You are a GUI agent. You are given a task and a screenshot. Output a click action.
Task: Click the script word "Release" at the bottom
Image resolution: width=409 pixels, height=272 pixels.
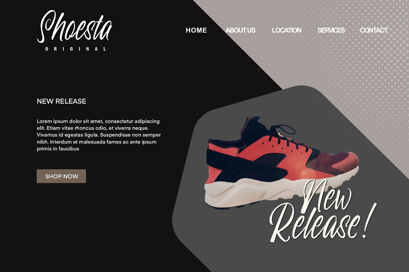pyautogui.click(x=314, y=224)
